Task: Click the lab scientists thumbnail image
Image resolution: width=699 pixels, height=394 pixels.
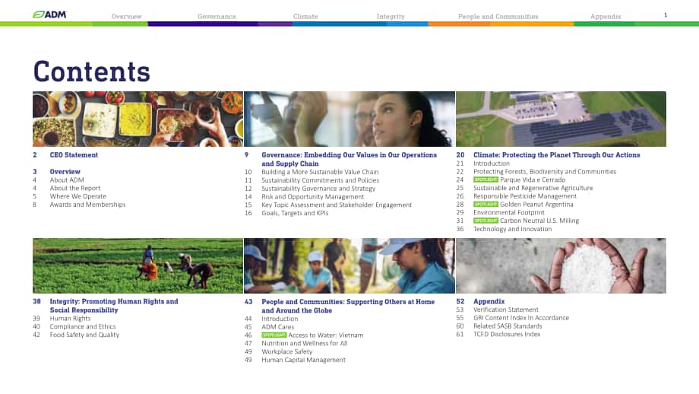Action: pos(349,119)
